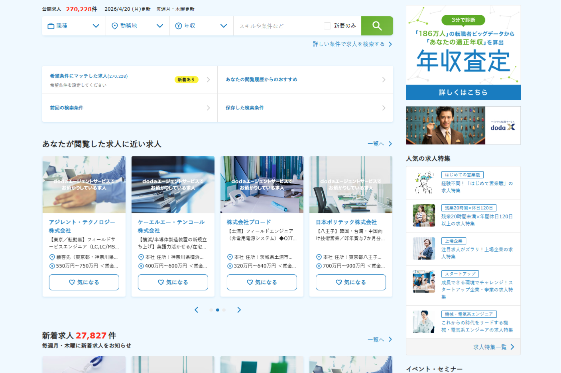Mark 日本ポリテック job as 気になる
Image resolution: width=561 pixels, height=373 pixels.
point(351,282)
